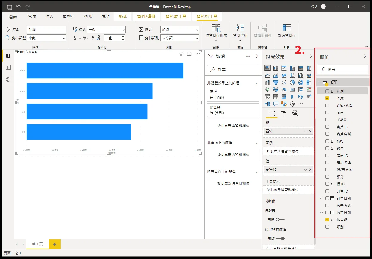Screen dimensions: 372x259
Task: Uncheck the 銷售額 field checkbox
Action: [x=327, y=220]
